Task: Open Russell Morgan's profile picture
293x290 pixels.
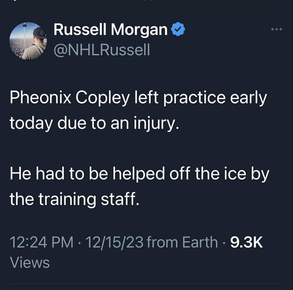Action: [28, 41]
